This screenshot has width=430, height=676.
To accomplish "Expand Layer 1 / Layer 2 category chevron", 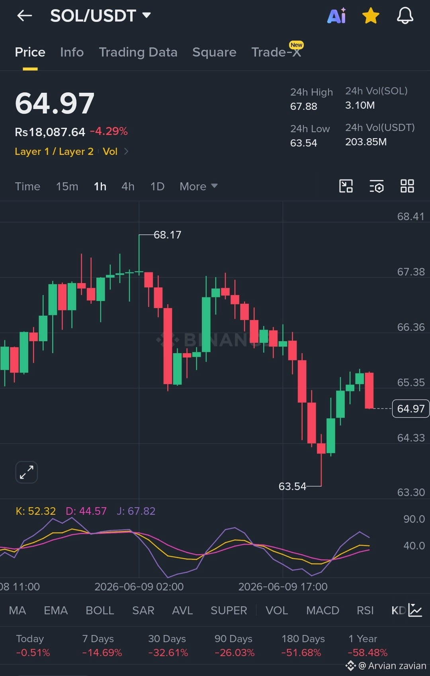I will click(x=126, y=151).
